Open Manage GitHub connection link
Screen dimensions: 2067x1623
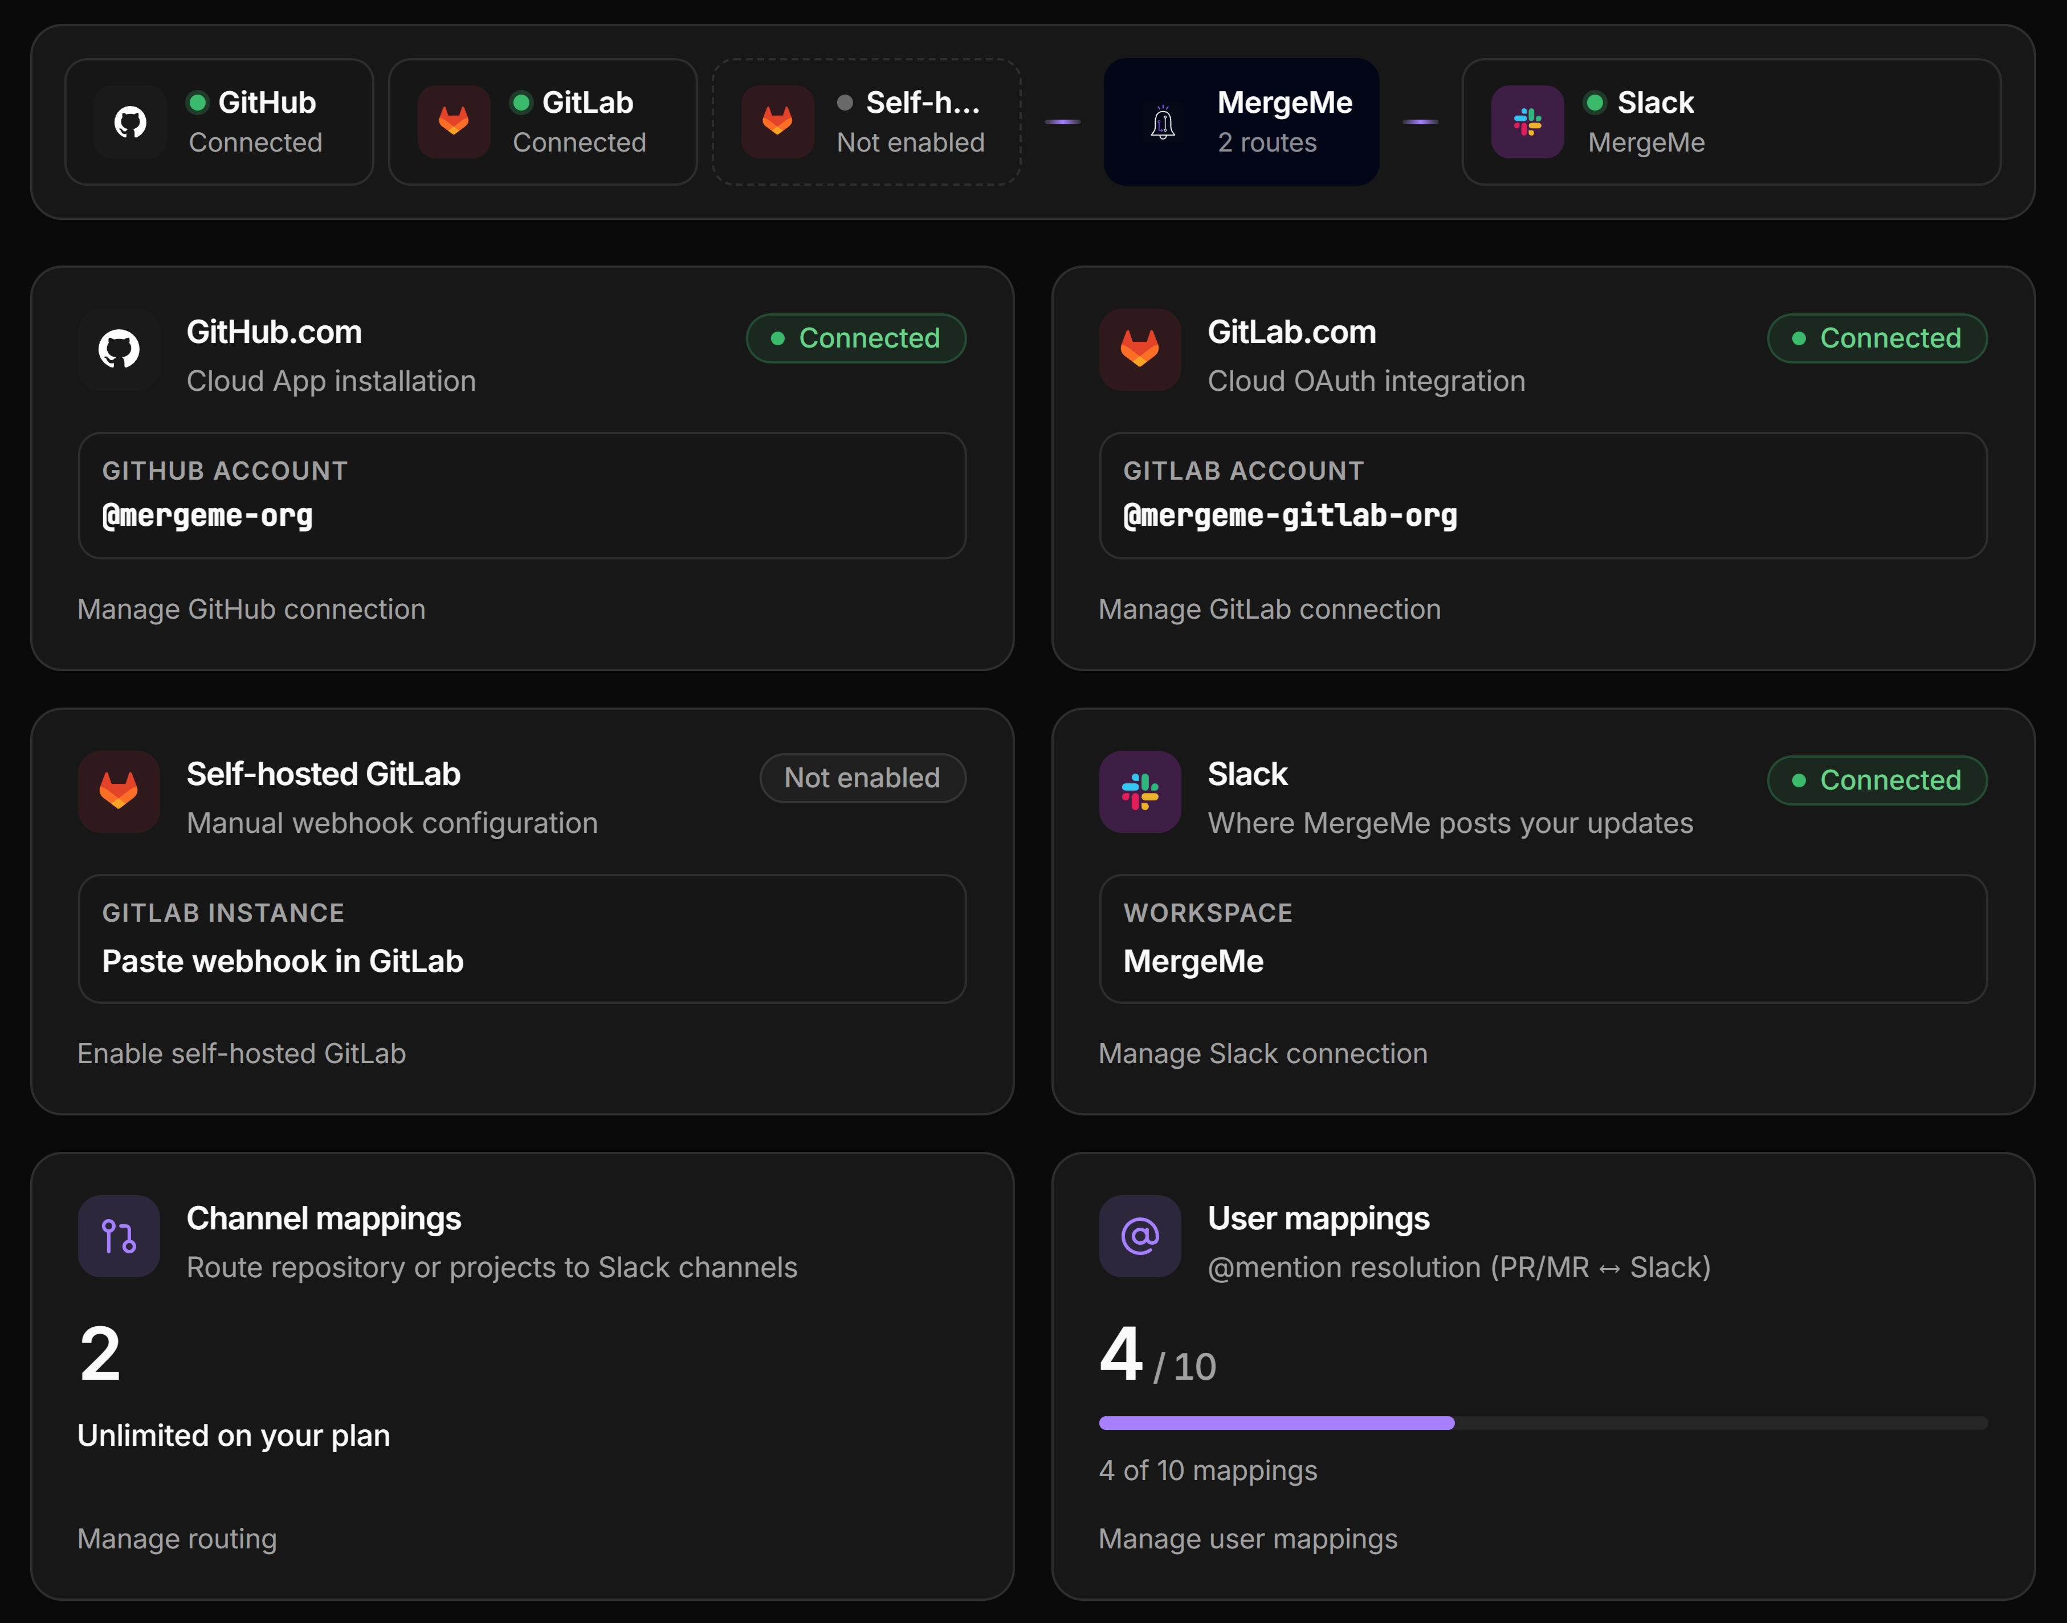[x=251, y=609]
